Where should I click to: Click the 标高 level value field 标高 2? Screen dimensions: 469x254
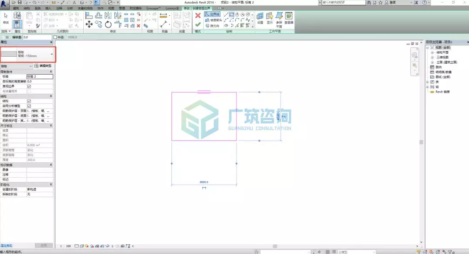40,76
